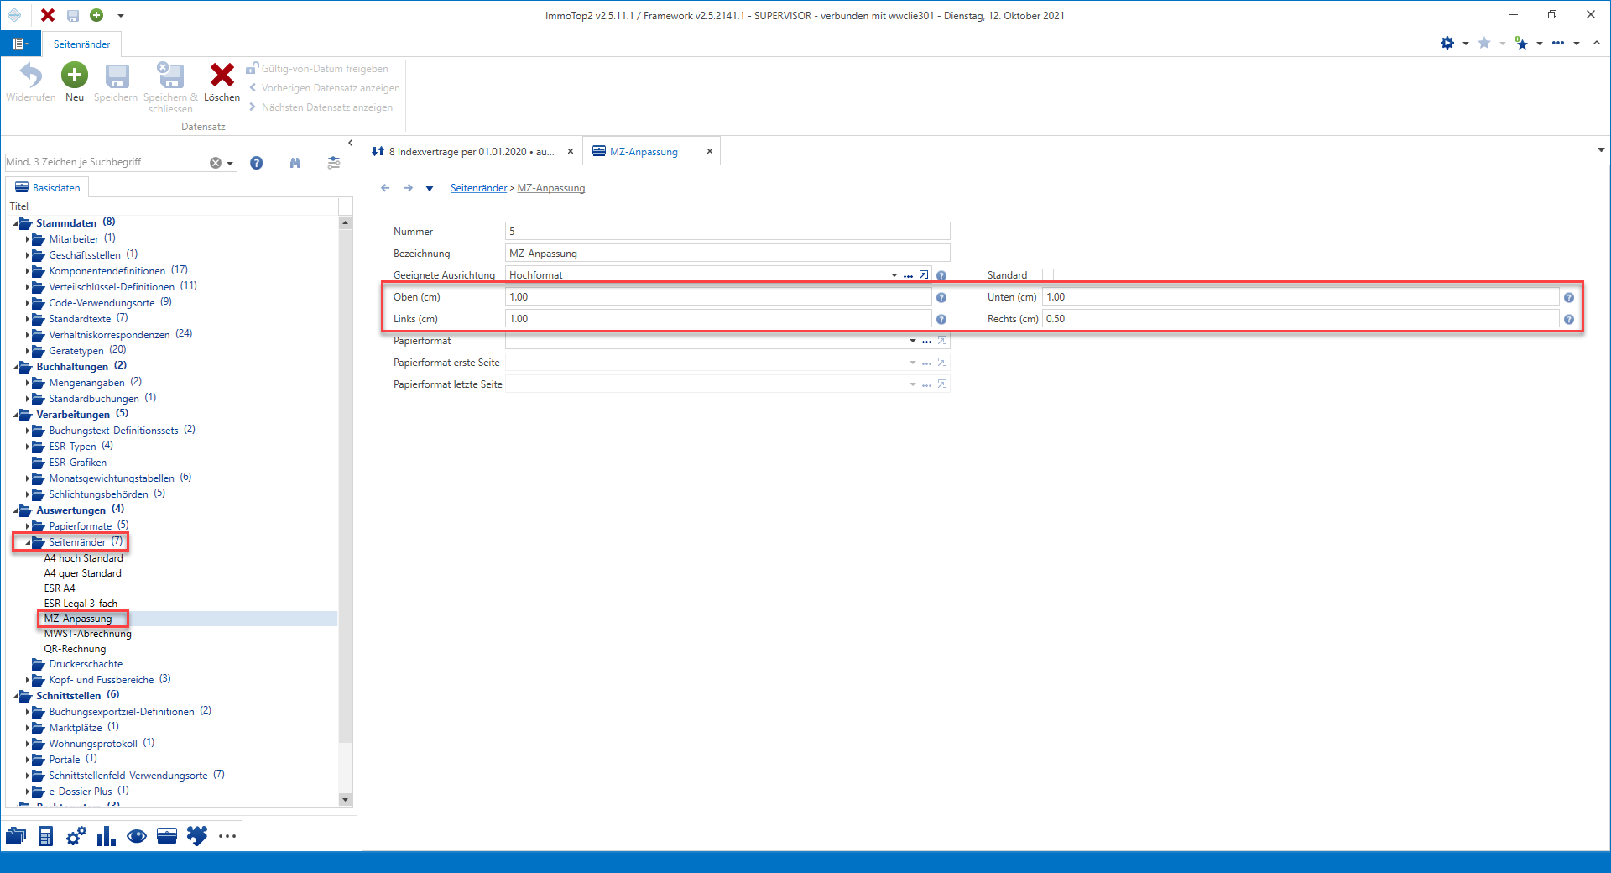Expand the Mitarbeiter tree node
This screenshot has height=873, width=1611.
click(28, 239)
